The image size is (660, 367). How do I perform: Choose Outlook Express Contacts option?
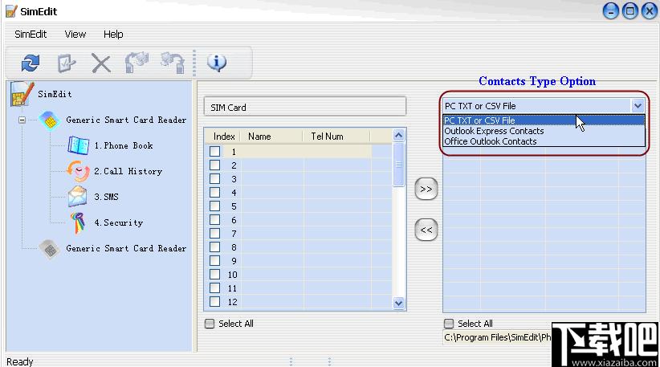pyautogui.click(x=494, y=131)
